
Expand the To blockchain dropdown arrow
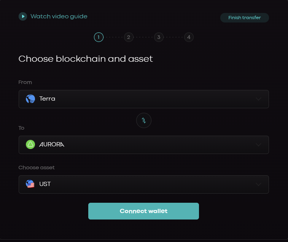[259, 145]
